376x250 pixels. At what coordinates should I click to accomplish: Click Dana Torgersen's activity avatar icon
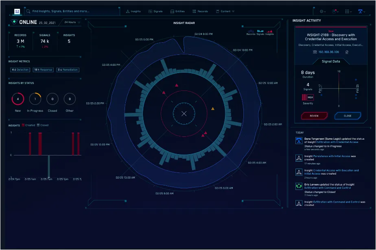point(298,140)
